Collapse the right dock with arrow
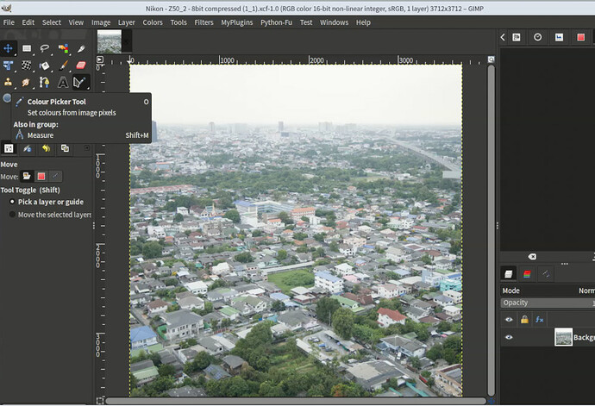 point(503,37)
